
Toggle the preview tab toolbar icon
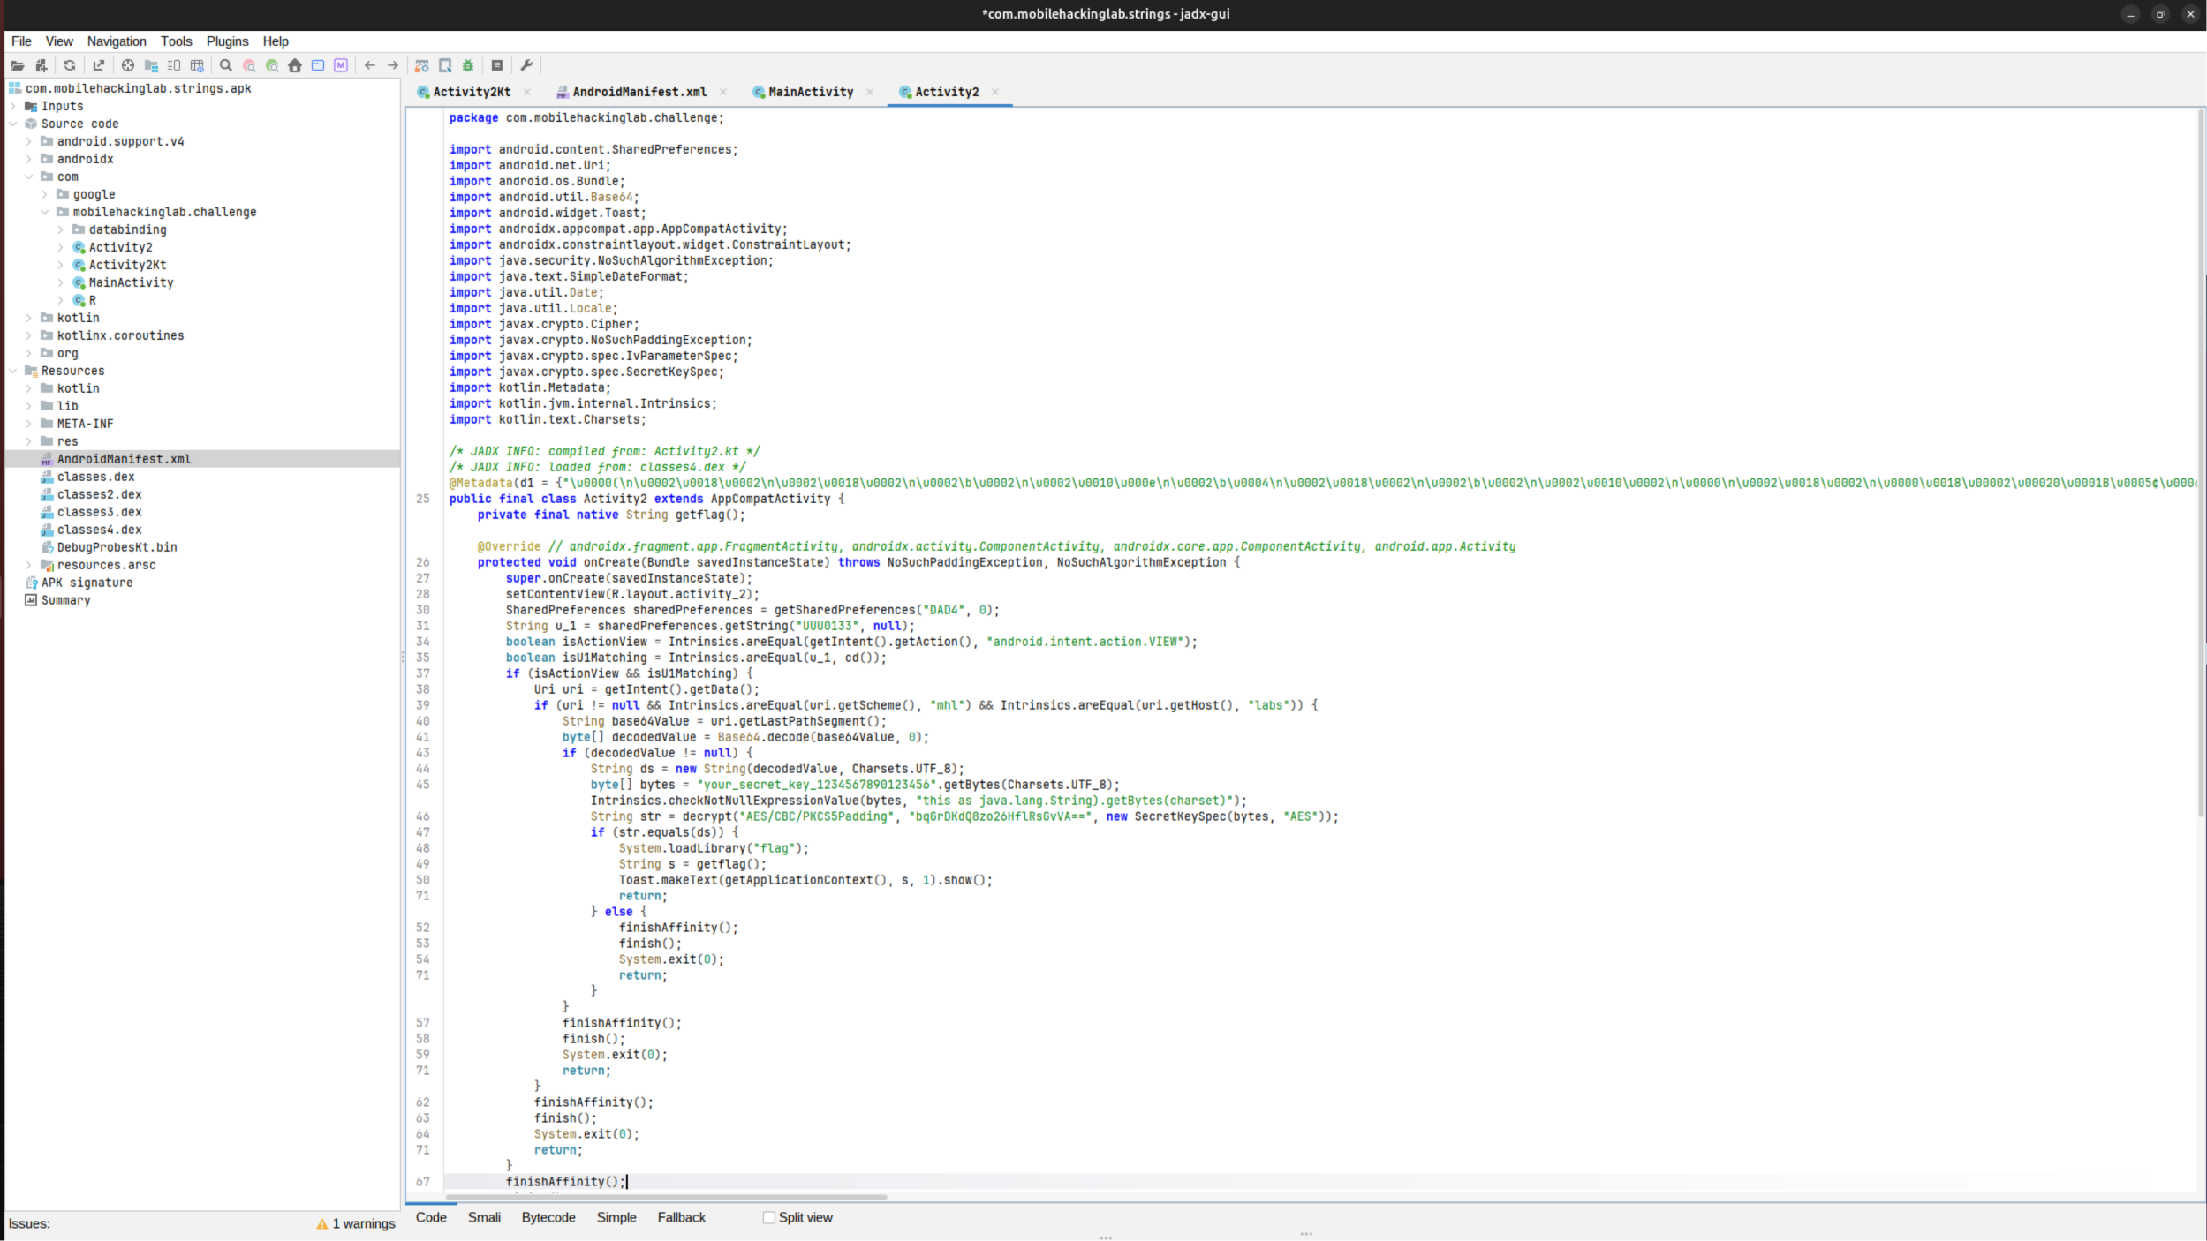174,65
